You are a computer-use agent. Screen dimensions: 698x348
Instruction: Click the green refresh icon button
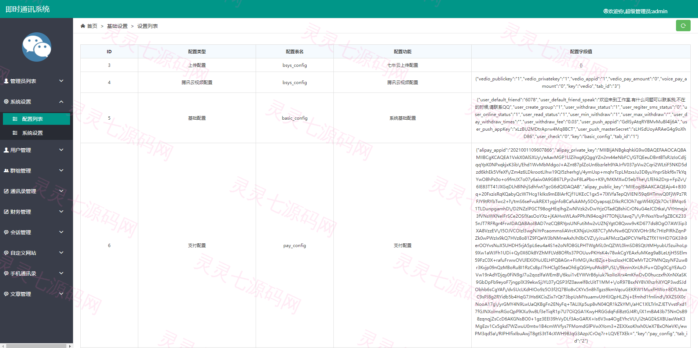683,26
